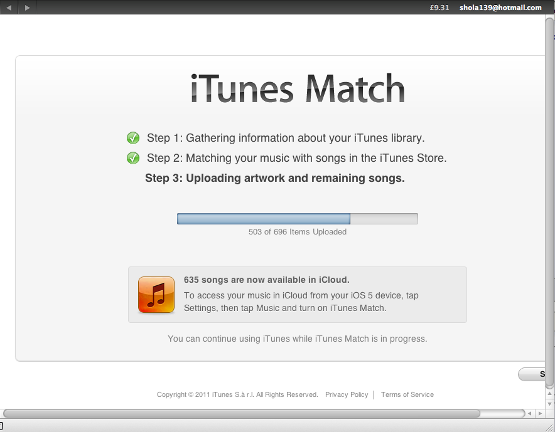Click "635 songs are now available in iCloud."
Screen dimensions: 555x432
267,280
